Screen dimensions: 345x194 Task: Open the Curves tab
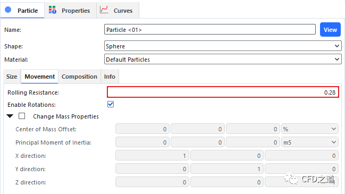[117, 10]
